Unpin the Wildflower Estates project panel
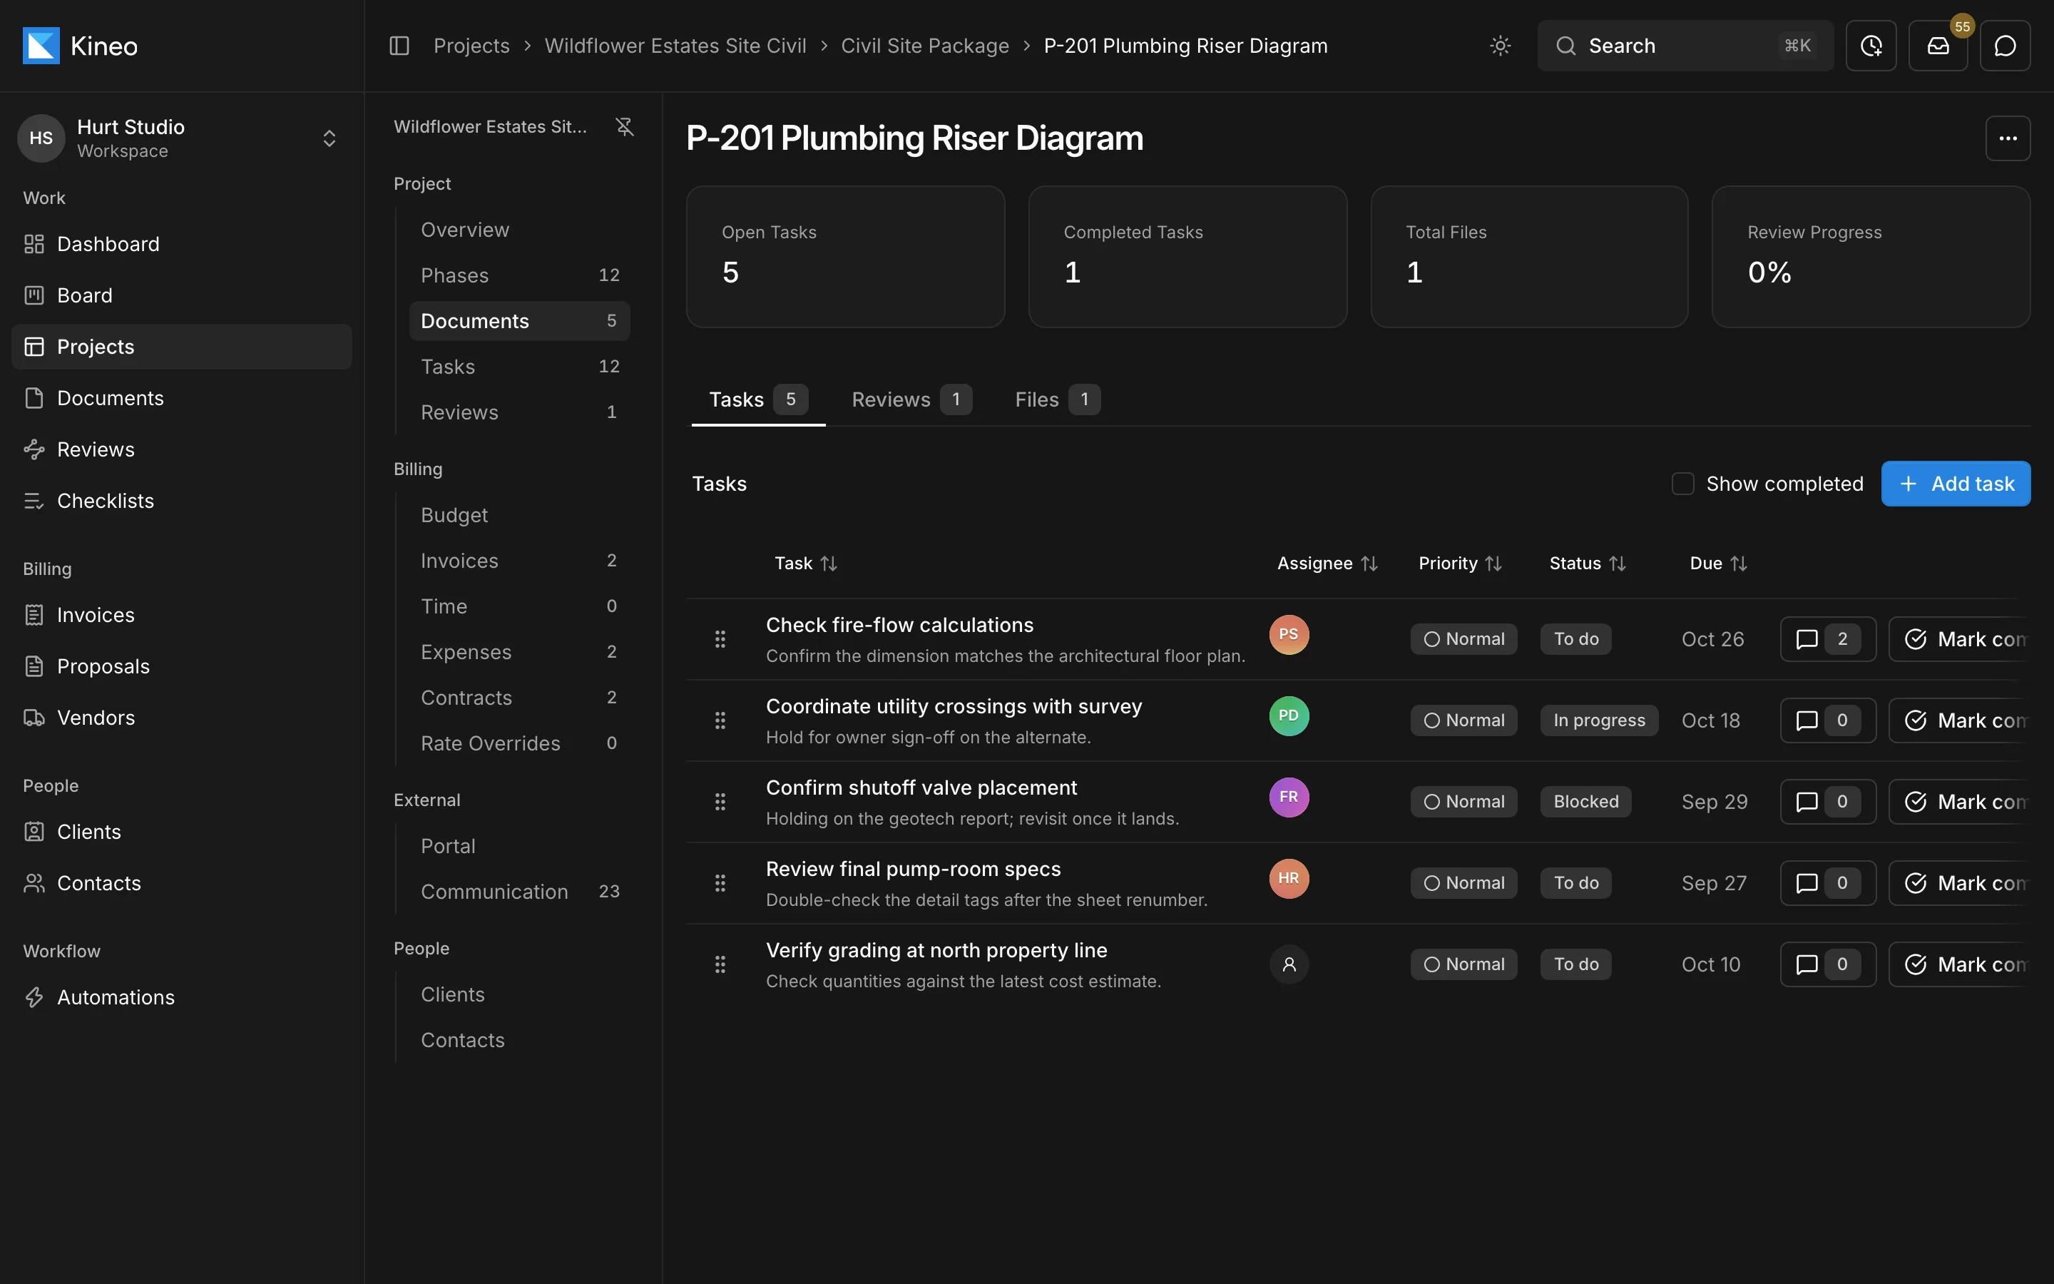The height and width of the screenshot is (1284, 2054). (x=625, y=126)
